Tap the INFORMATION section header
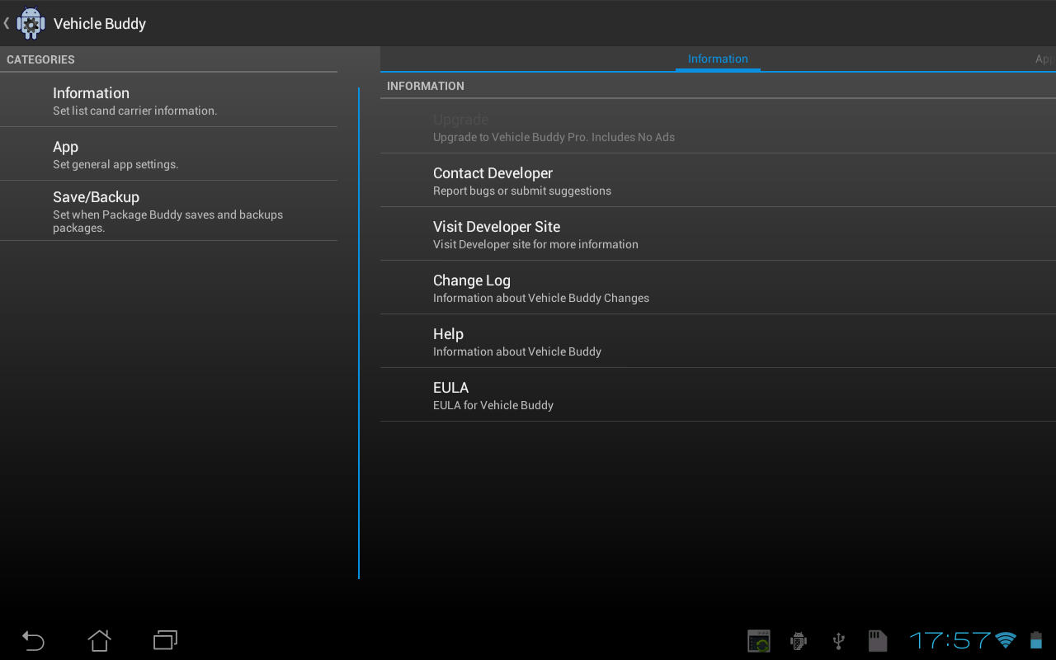Image resolution: width=1056 pixels, height=660 pixels. 426,86
